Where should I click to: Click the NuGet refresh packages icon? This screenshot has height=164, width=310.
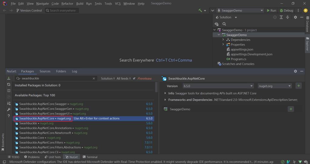point(9,84)
